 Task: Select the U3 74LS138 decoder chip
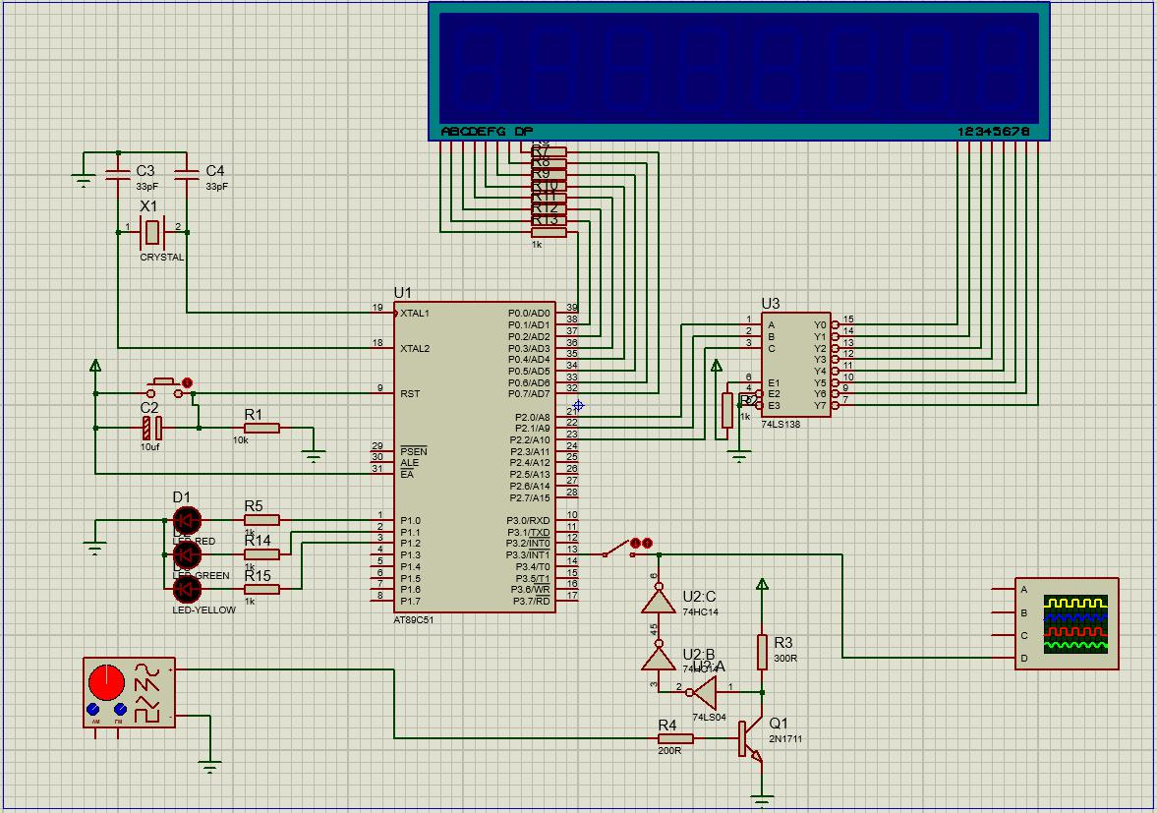click(796, 365)
